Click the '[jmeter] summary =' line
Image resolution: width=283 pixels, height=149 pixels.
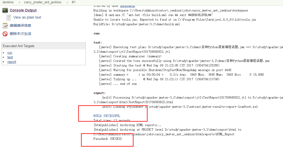point(181,74)
